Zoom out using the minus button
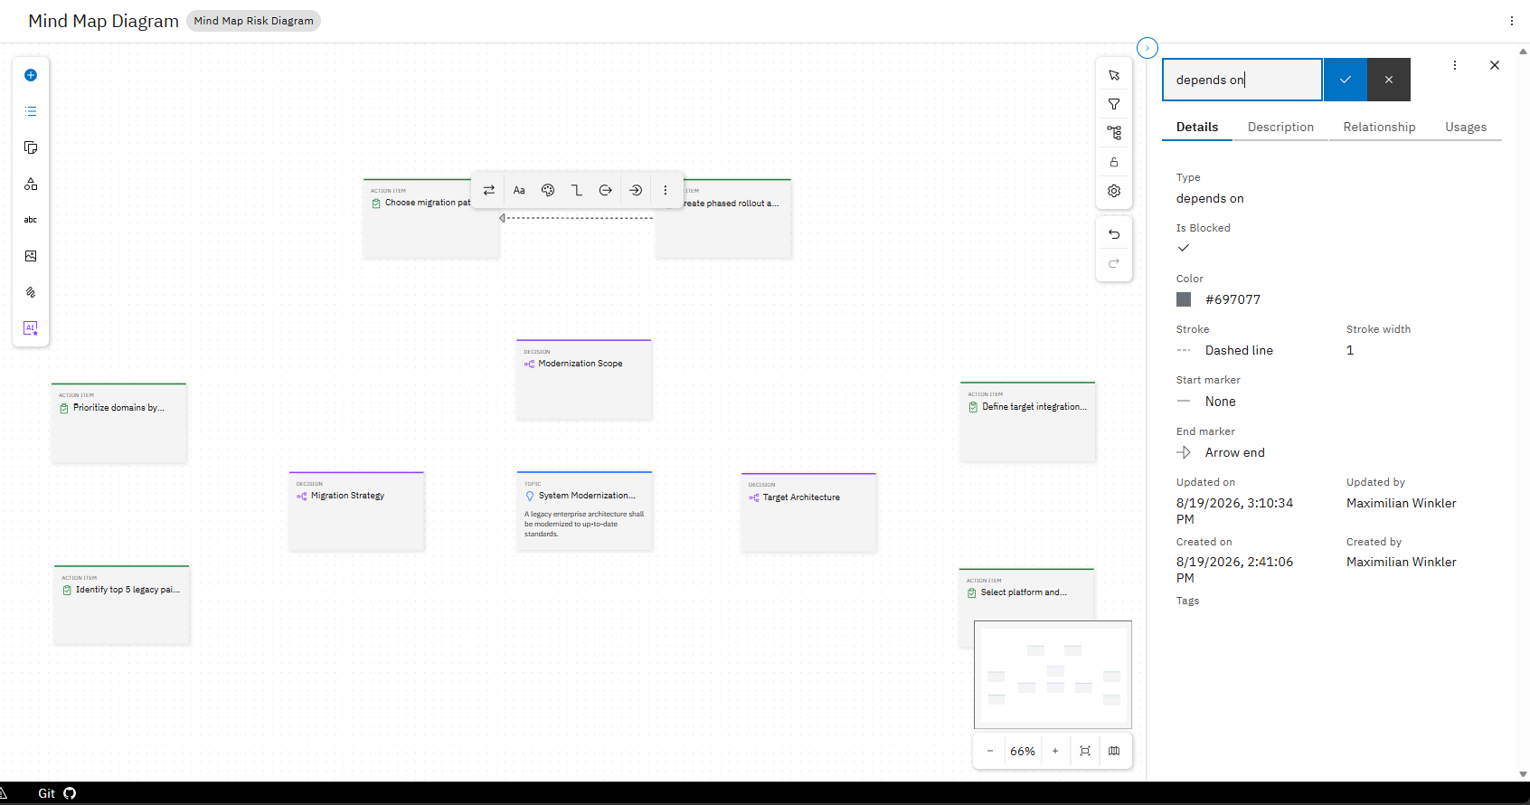This screenshot has height=805, width=1530. tap(990, 751)
